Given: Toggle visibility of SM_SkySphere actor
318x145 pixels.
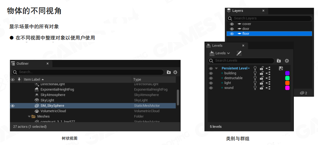Looking at the screenshot, I should (13, 106).
